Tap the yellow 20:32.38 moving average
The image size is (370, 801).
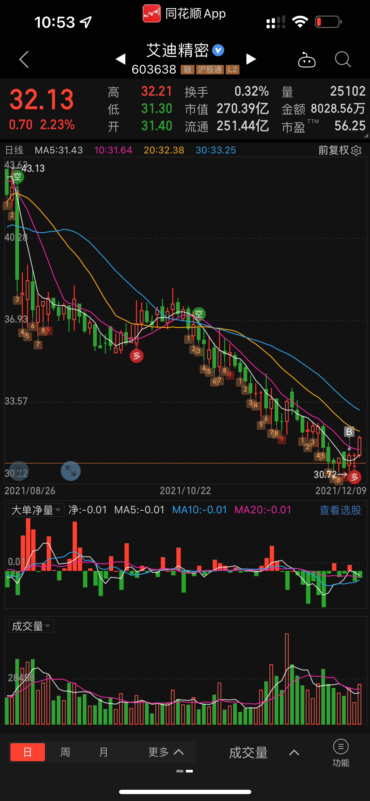(164, 151)
